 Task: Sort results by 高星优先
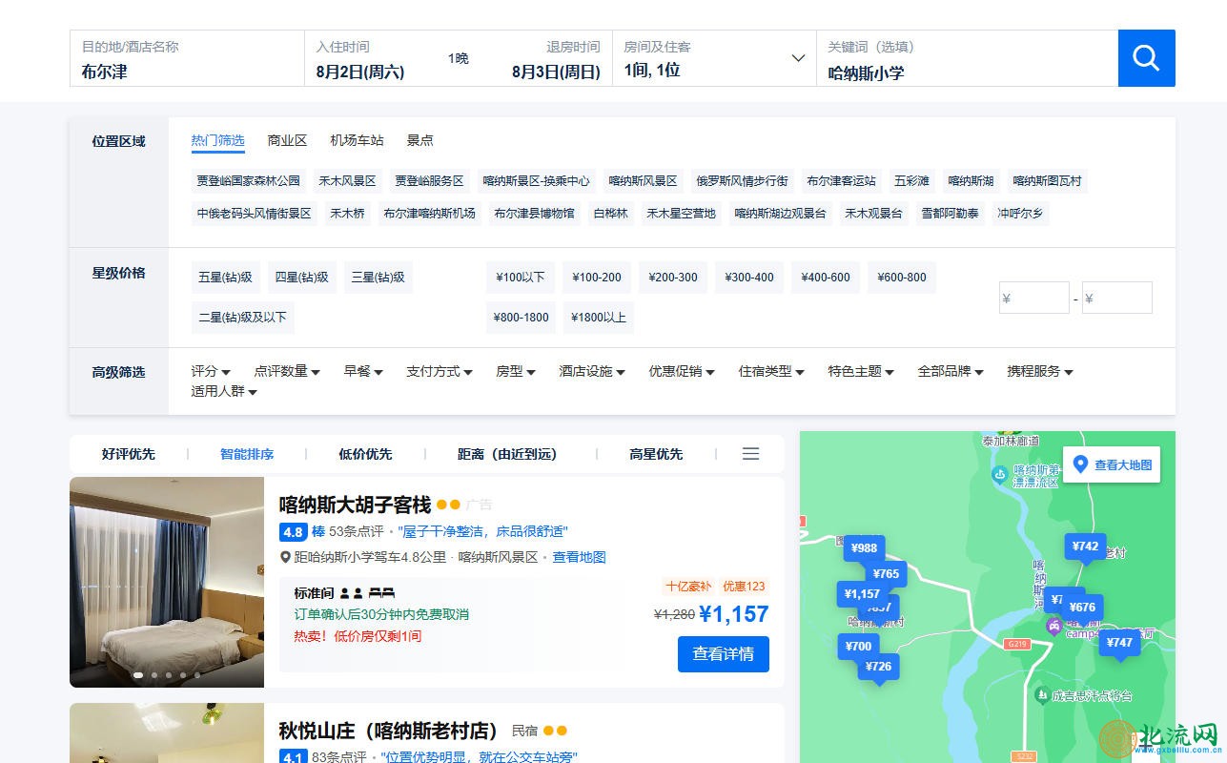656,454
